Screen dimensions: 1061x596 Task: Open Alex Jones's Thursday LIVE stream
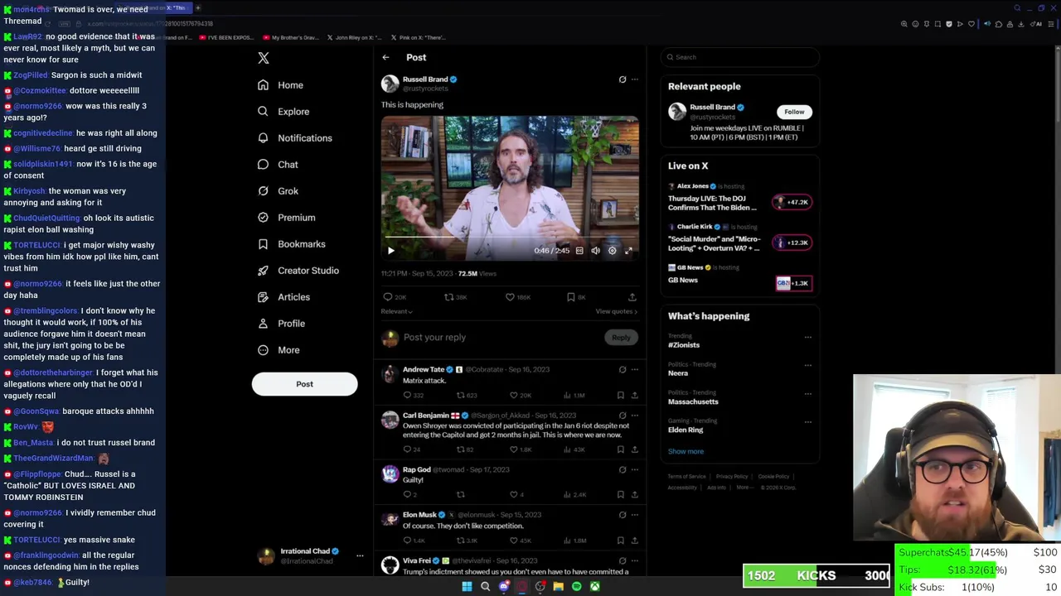click(x=740, y=199)
